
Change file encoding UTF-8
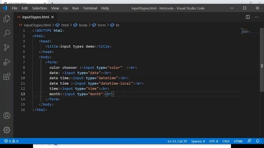pos(214,141)
